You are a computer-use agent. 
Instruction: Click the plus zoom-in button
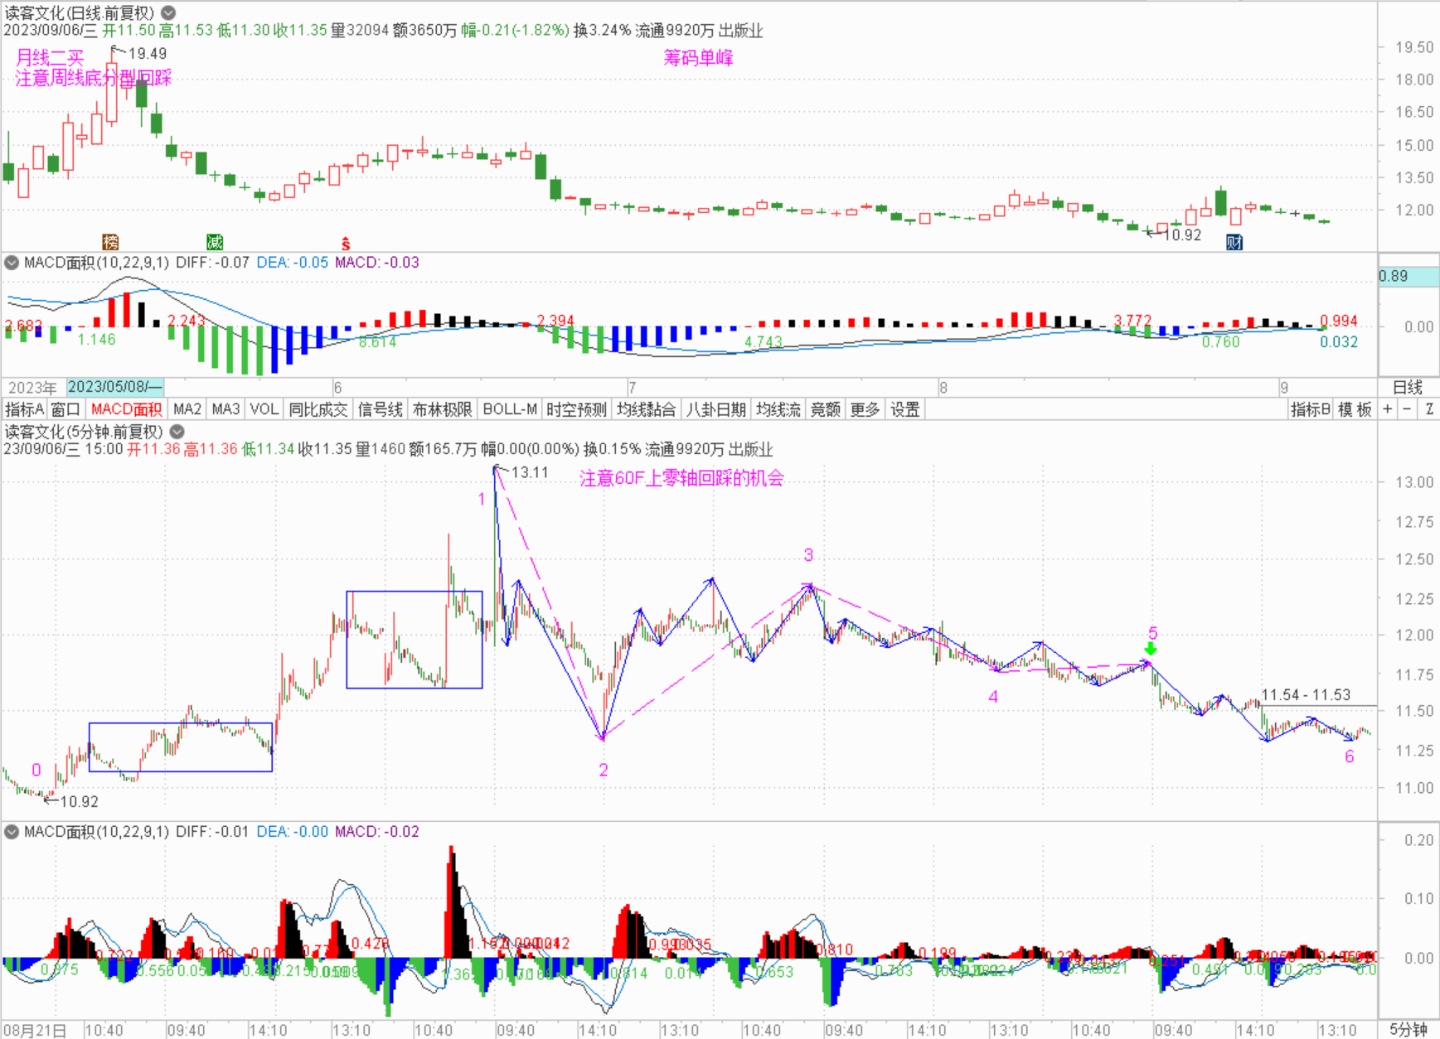[x=1387, y=409]
